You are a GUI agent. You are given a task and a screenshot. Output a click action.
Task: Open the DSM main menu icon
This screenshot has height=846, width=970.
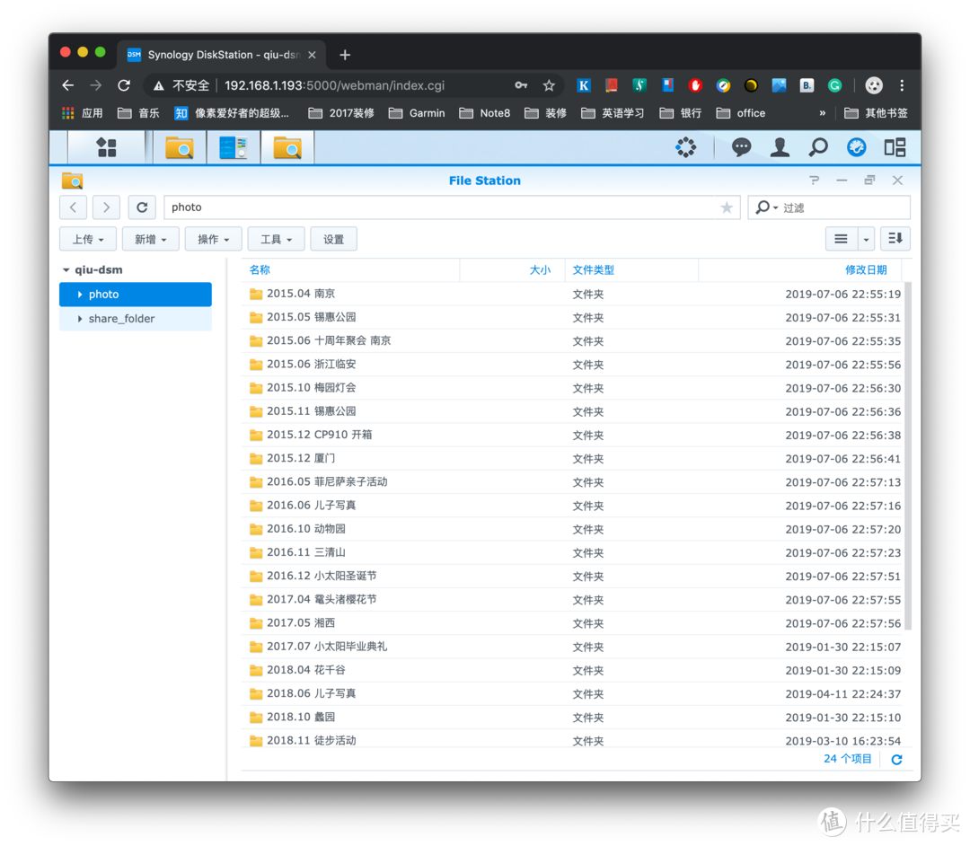[x=107, y=146]
